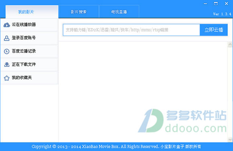
Task: Click the scrollbar up arrow
Action: click(x=230, y=44)
